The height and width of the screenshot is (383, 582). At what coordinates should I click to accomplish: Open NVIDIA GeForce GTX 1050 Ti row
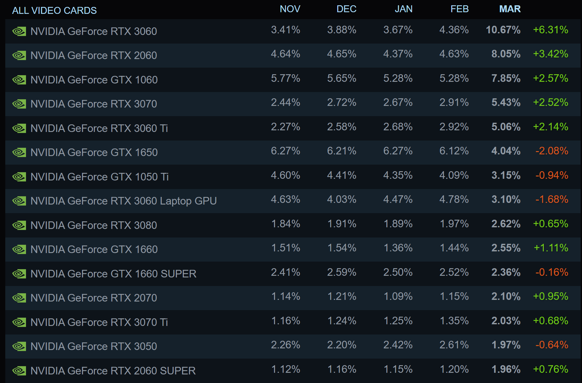(x=293, y=177)
